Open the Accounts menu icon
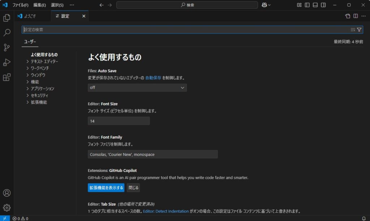This screenshot has width=370, height=221. (7, 193)
